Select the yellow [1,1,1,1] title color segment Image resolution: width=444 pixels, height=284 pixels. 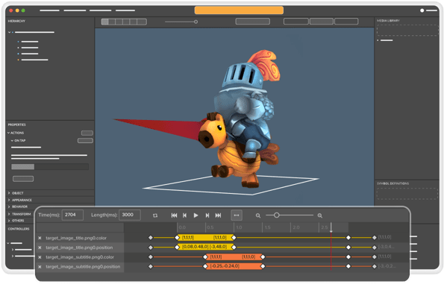pos(205,238)
